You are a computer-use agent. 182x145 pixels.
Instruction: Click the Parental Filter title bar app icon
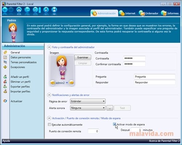pyautogui.click(x=4, y=4)
